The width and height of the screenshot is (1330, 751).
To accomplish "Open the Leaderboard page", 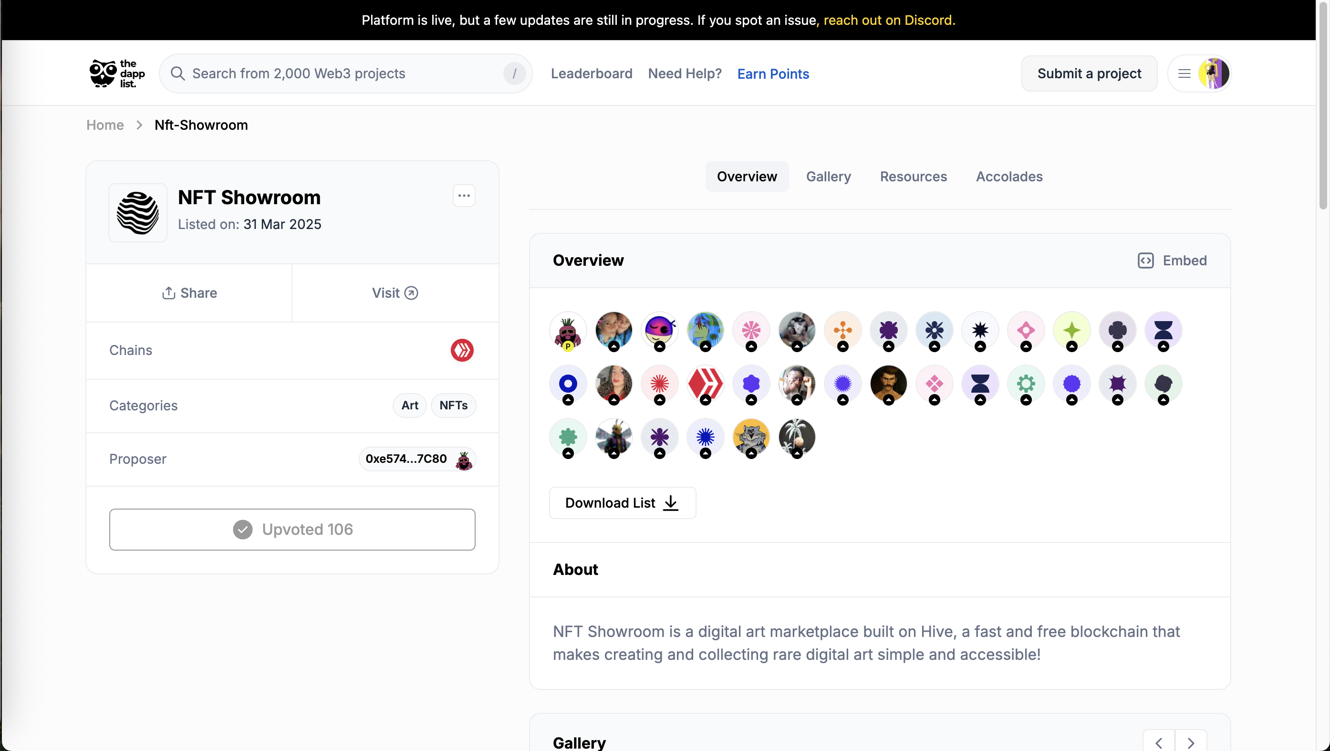I will coord(591,73).
